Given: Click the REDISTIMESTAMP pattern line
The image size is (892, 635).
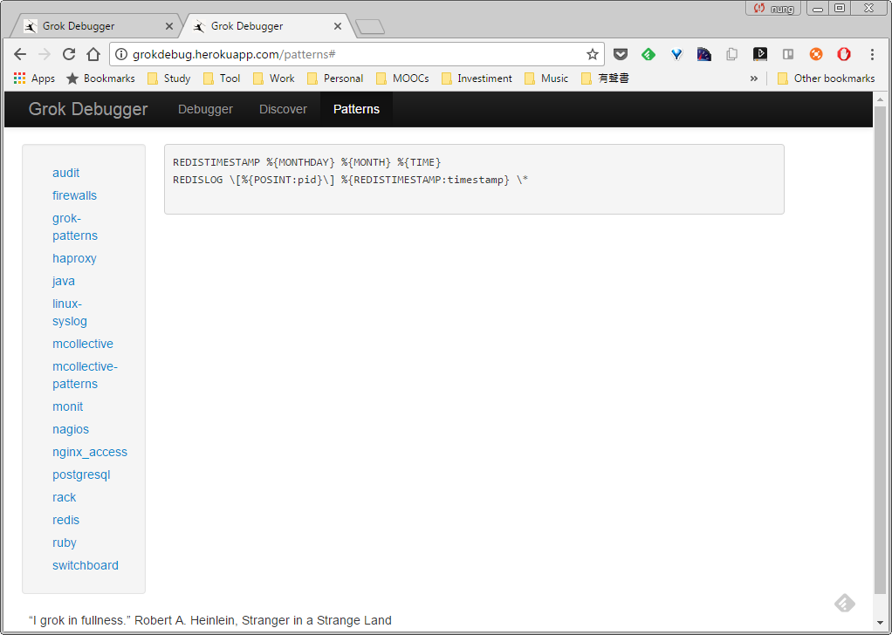Looking at the screenshot, I should tap(307, 162).
